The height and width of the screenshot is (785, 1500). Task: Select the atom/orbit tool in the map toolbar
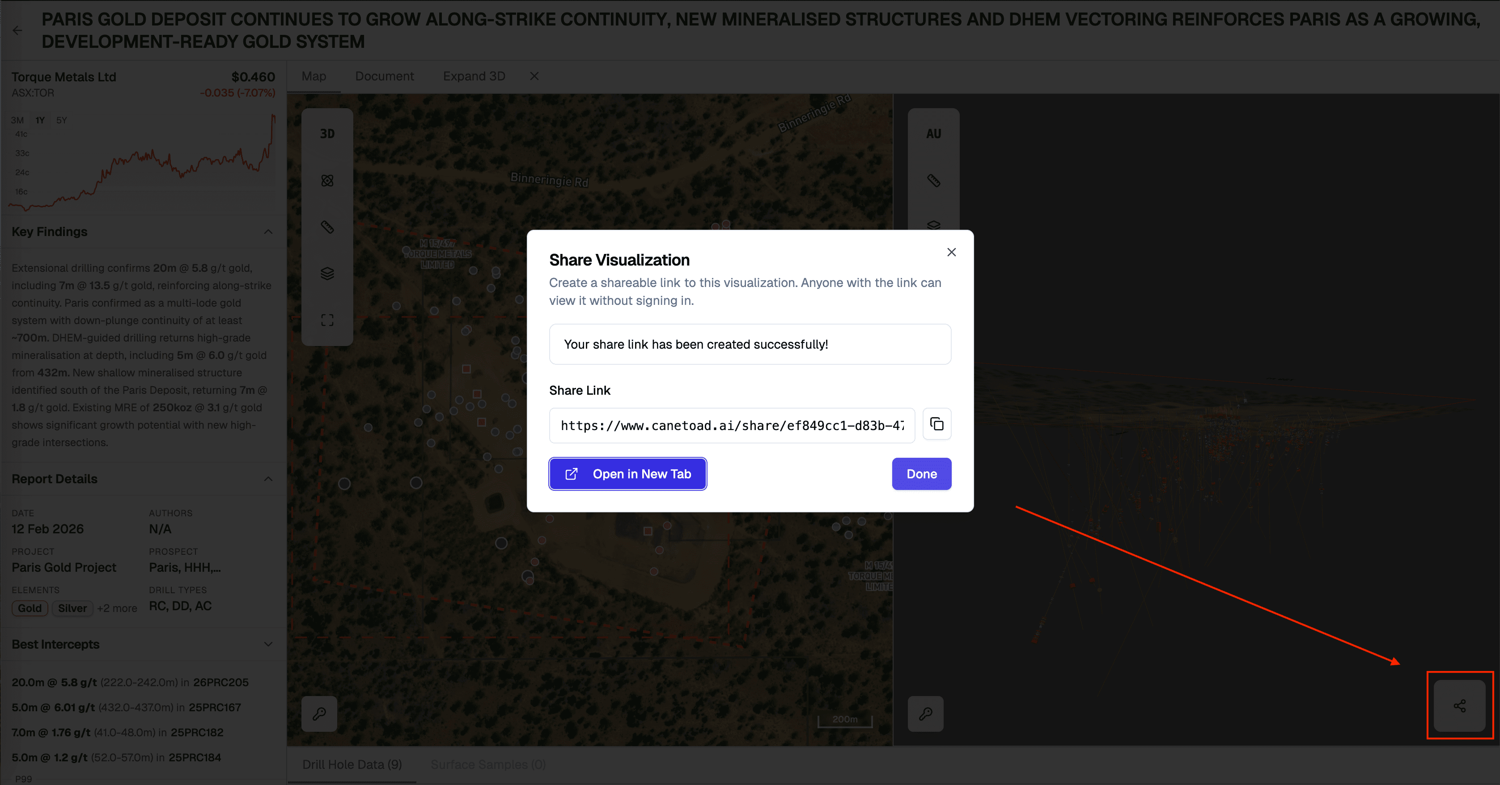pos(326,181)
